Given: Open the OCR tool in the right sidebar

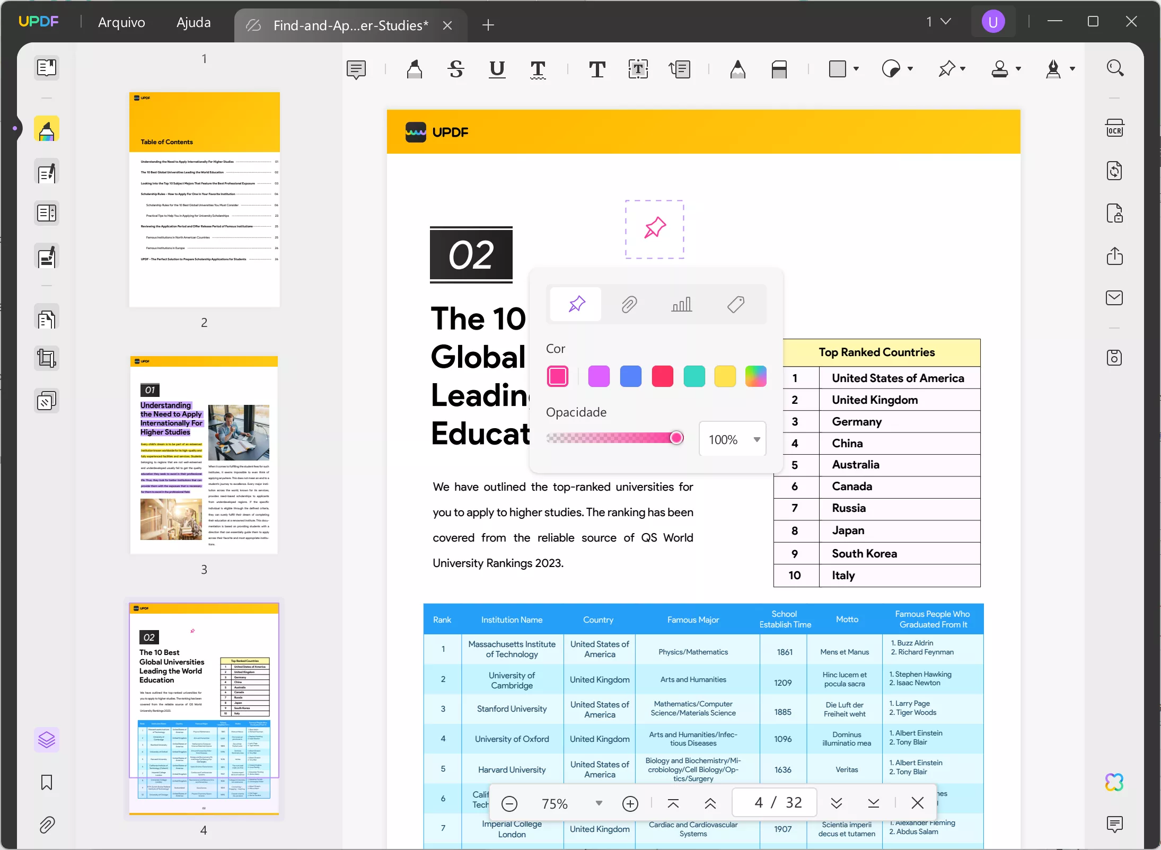Looking at the screenshot, I should (x=1114, y=129).
